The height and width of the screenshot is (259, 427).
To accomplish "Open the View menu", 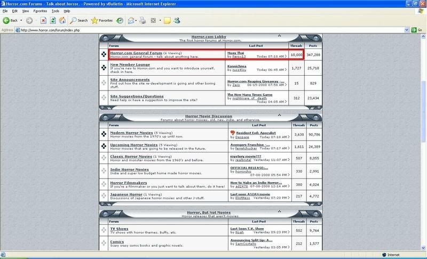I will pyautogui.click(x=25, y=11).
